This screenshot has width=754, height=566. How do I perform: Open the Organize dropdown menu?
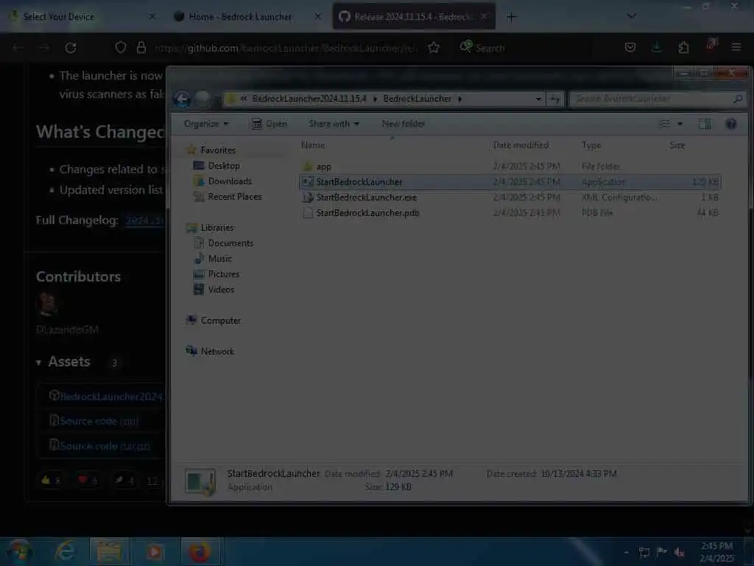click(x=206, y=124)
